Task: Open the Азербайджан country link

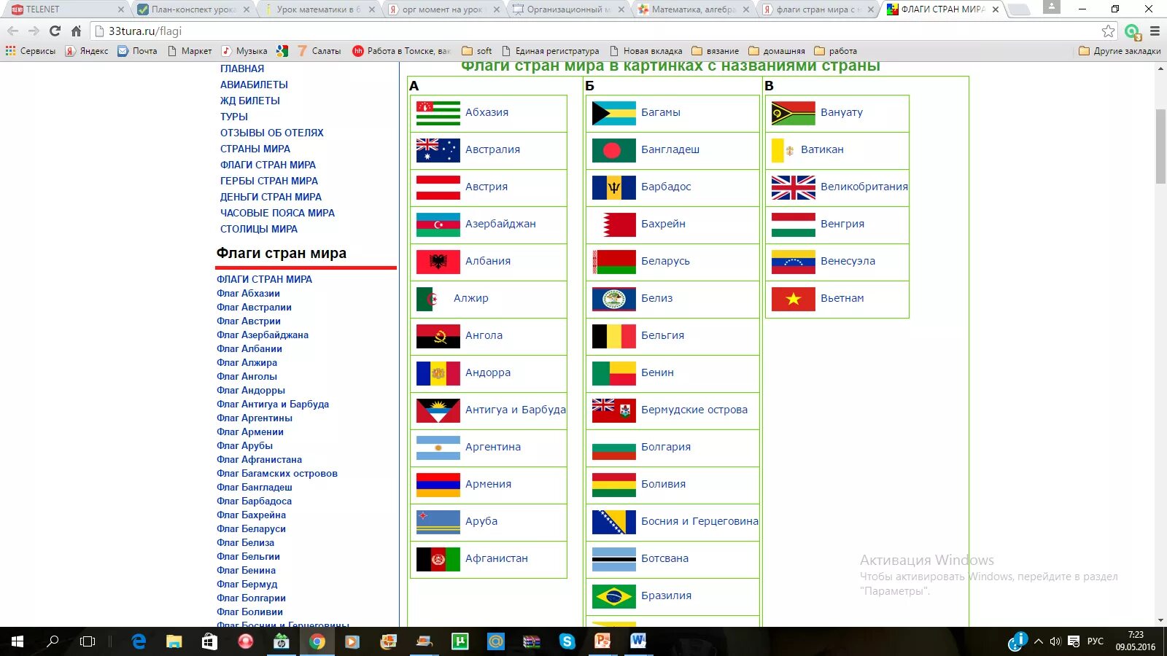Action: click(500, 224)
